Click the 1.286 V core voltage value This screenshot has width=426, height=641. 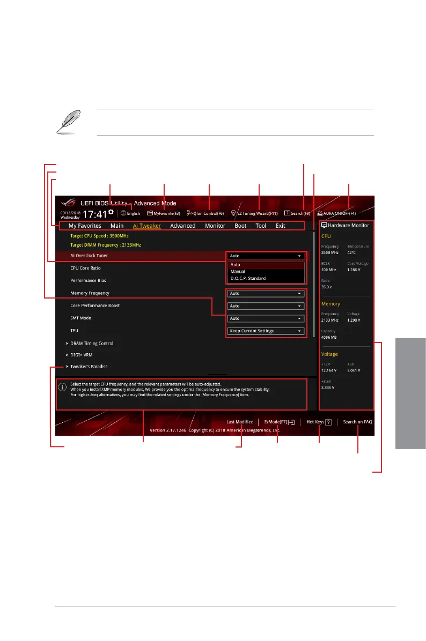(354, 270)
